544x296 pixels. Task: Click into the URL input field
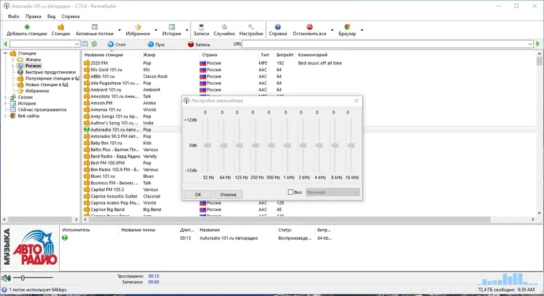click(384, 44)
